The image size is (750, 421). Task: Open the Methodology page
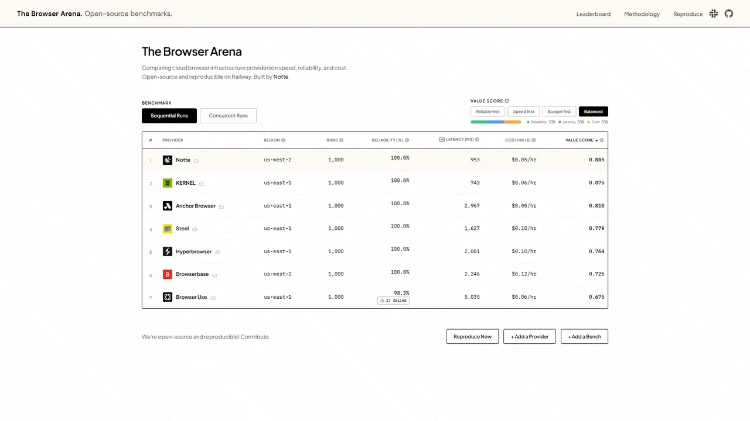(642, 13)
